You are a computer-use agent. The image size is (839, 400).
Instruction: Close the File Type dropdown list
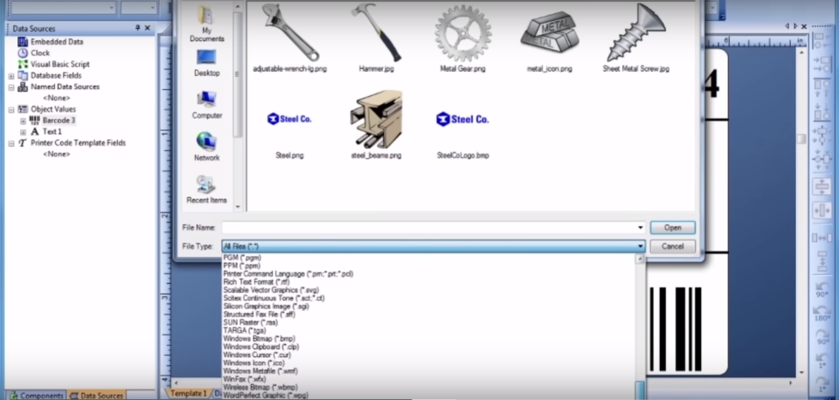(641, 246)
